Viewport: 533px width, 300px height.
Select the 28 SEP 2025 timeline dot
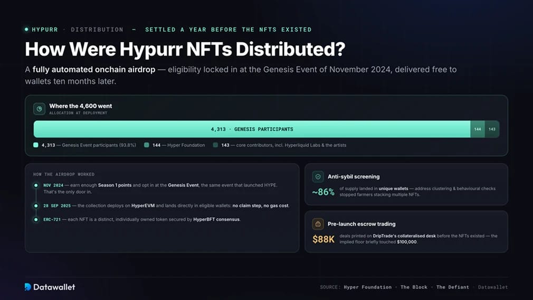pyautogui.click(x=36, y=206)
